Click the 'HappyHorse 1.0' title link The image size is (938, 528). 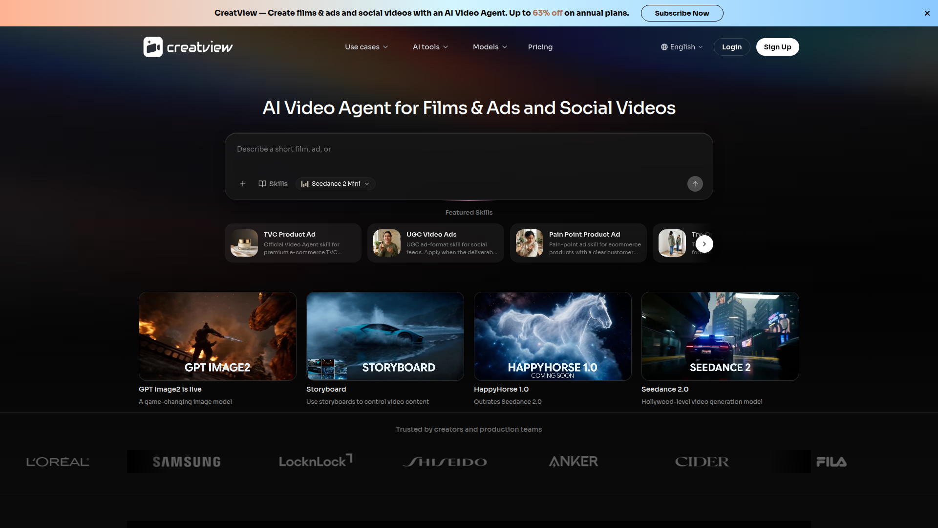[x=501, y=389]
